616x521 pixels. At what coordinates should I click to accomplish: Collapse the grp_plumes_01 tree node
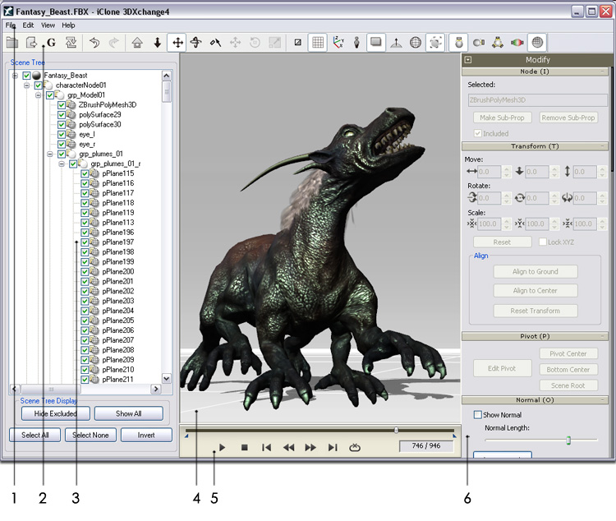(x=50, y=154)
